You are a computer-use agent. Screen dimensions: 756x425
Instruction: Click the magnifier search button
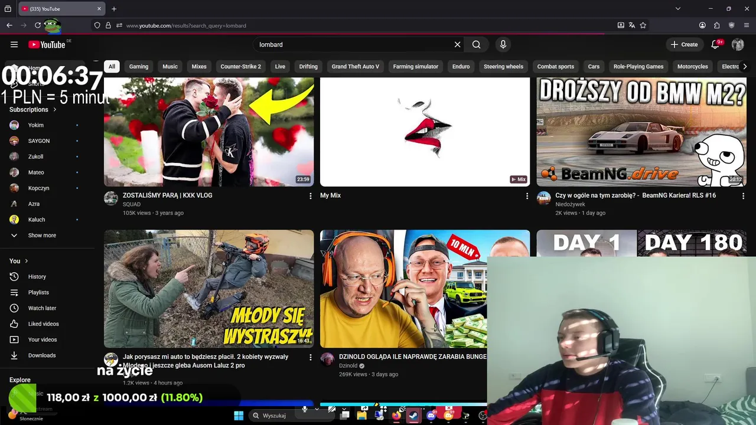(476, 44)
